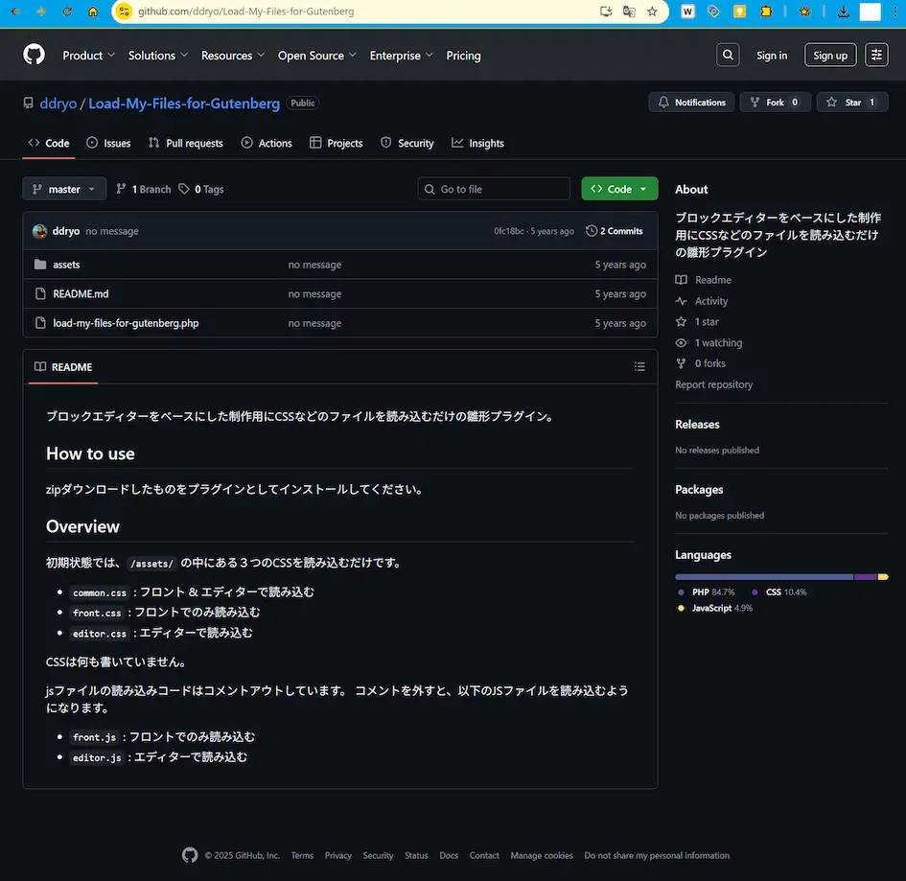Click the translate page icon
The height and width of the screenshot is (881, 906).
(629, 12)
